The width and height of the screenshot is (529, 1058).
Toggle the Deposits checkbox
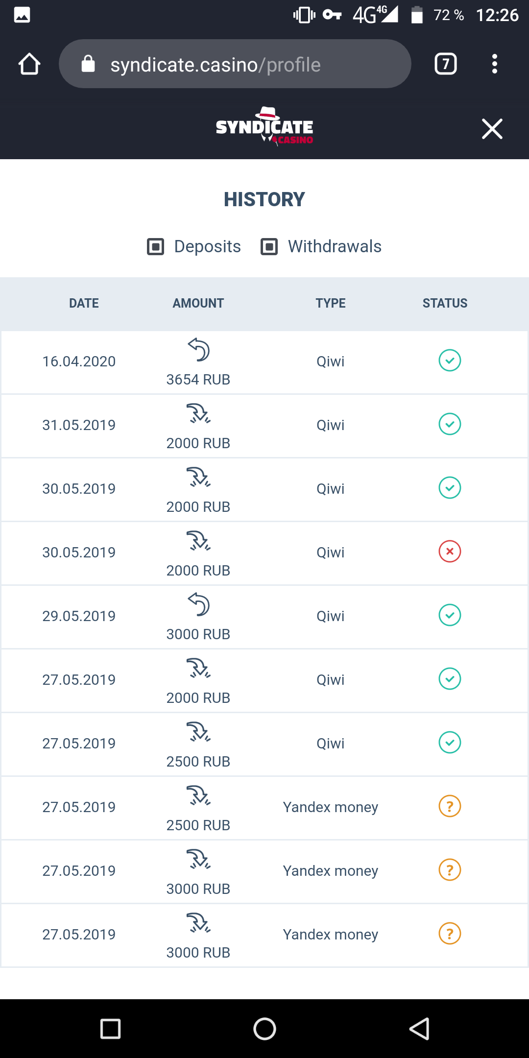tap(156, 246)
